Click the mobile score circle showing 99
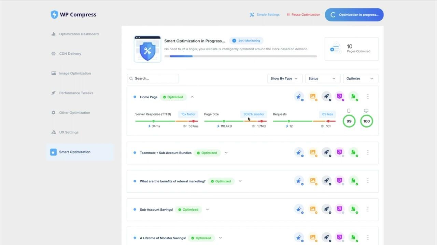 coord(349,121)
